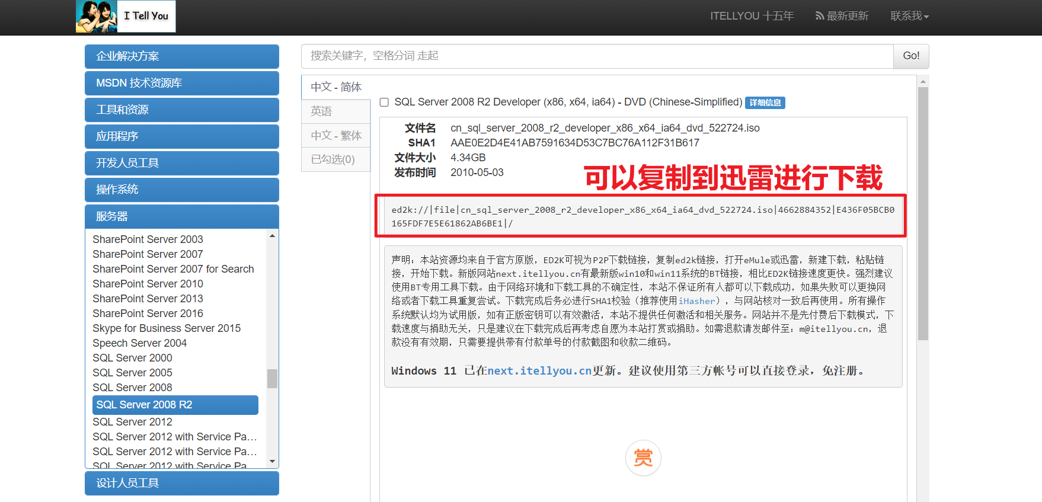
Task: Click the content pane vertical scrollbar thumb
Action: point(923,213)
